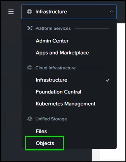Viewport: 126px width, 162px height.
Task: Open Apps and Marketplace
Action: (62, 53)
